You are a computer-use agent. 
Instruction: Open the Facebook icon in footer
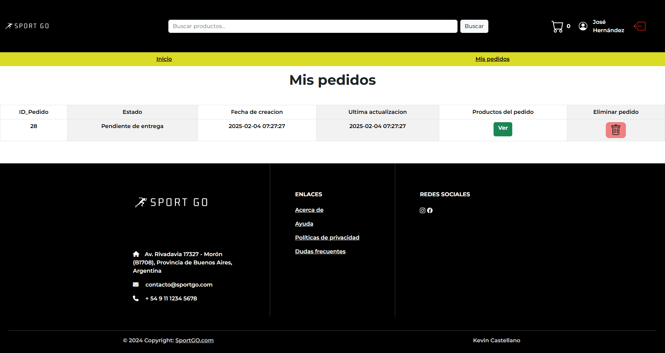click(429, 210)
